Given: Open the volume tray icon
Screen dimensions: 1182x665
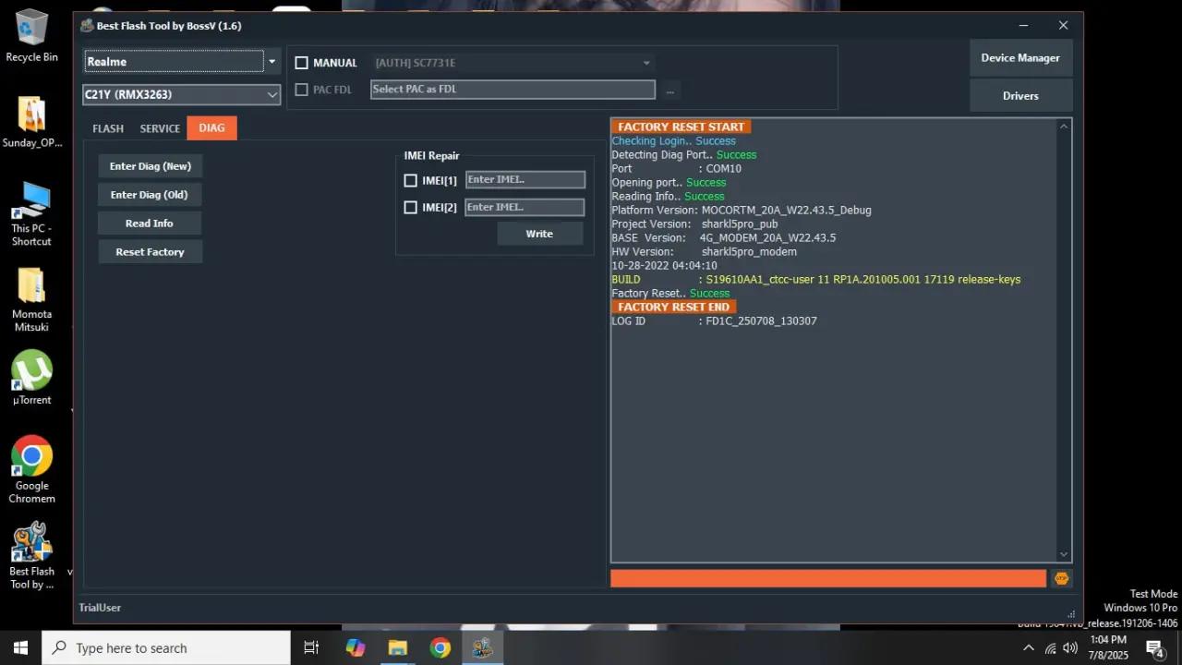Looking at the screenshot, I should coord(1070,647).
